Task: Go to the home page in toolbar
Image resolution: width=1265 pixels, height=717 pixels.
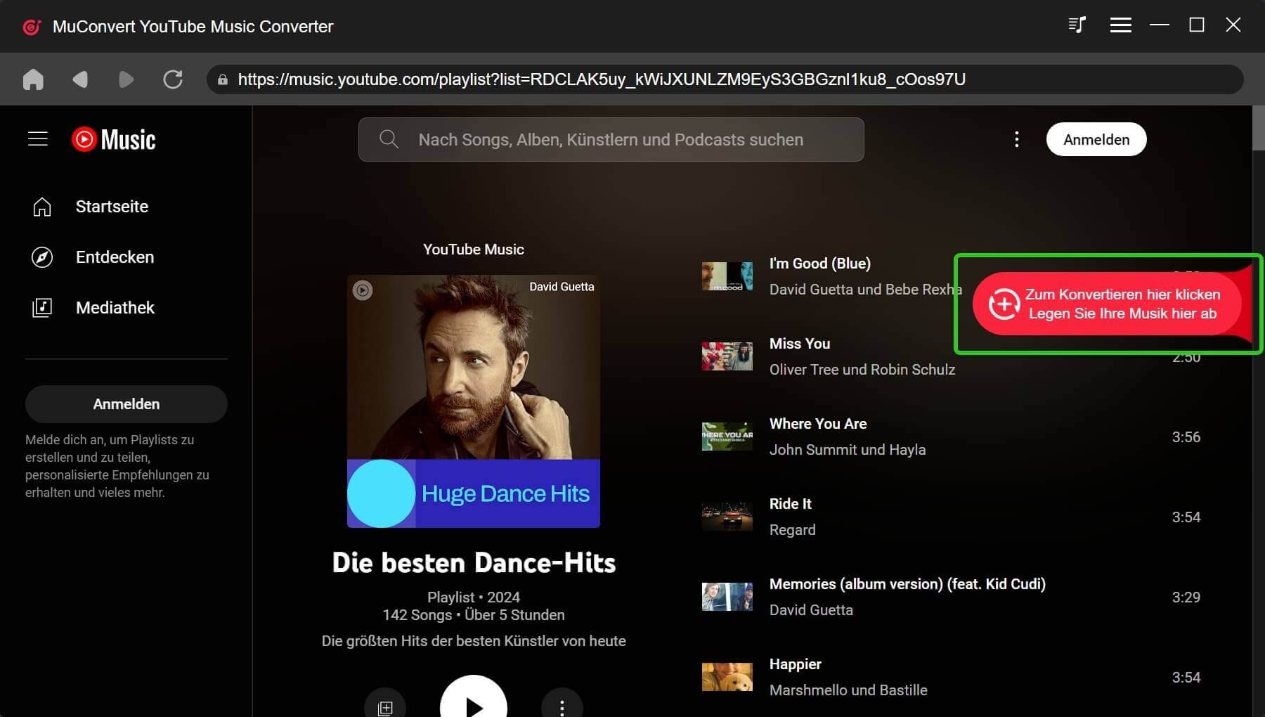Action: point(33,79)
